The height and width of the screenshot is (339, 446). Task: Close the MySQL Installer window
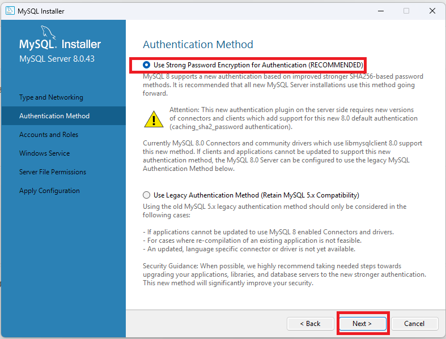(432, 11)
